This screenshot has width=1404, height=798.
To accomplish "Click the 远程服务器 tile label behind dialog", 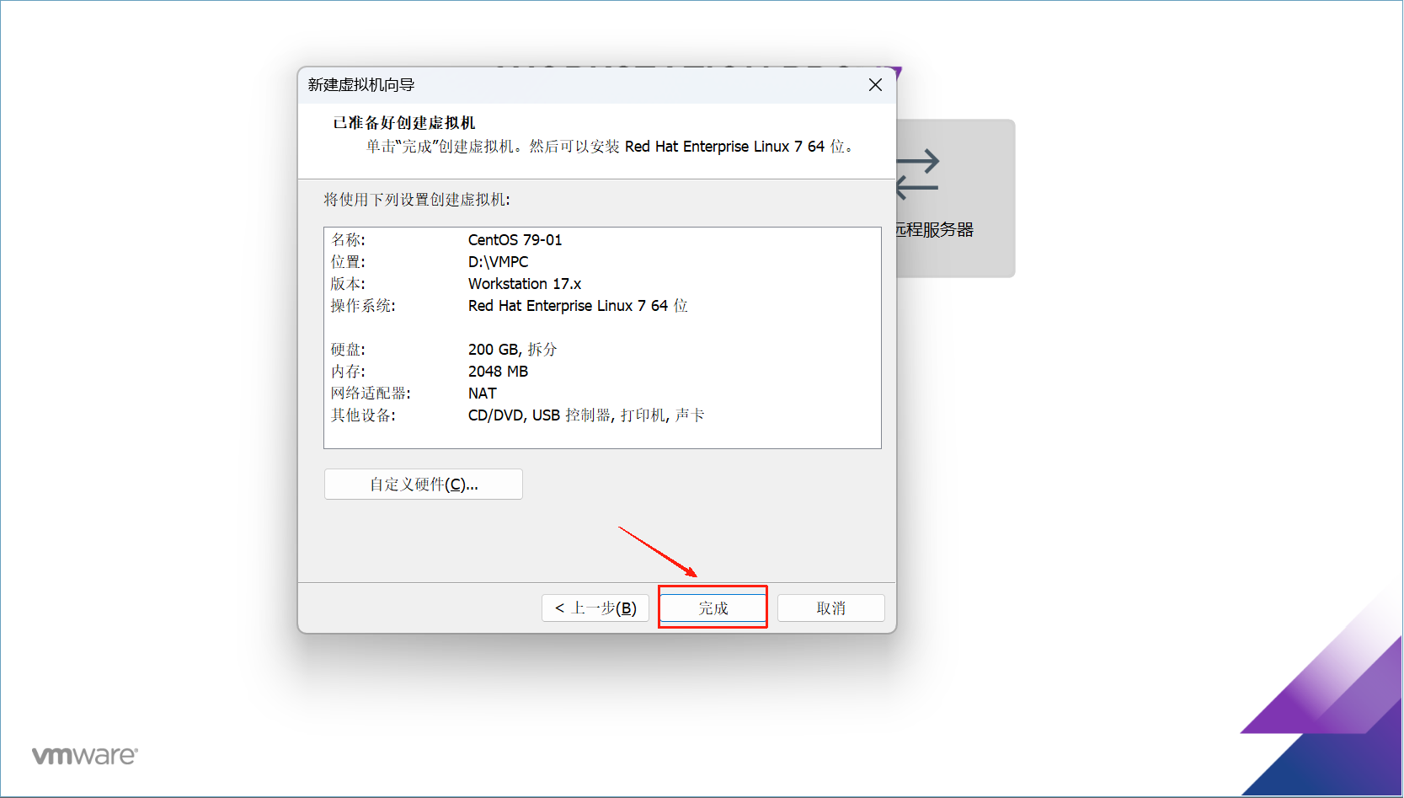I will point(934,229).
